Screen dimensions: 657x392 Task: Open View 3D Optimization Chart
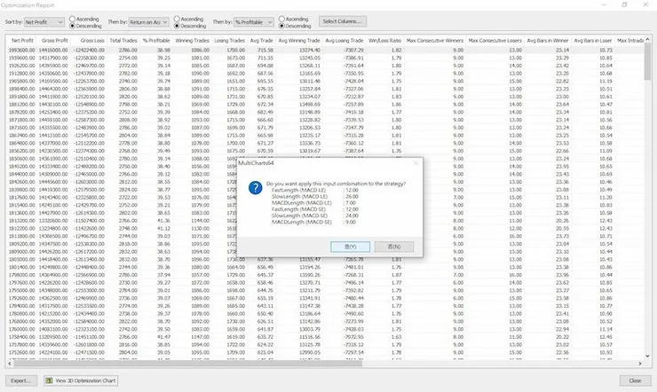pyautogui.click(x=81, y=380)
